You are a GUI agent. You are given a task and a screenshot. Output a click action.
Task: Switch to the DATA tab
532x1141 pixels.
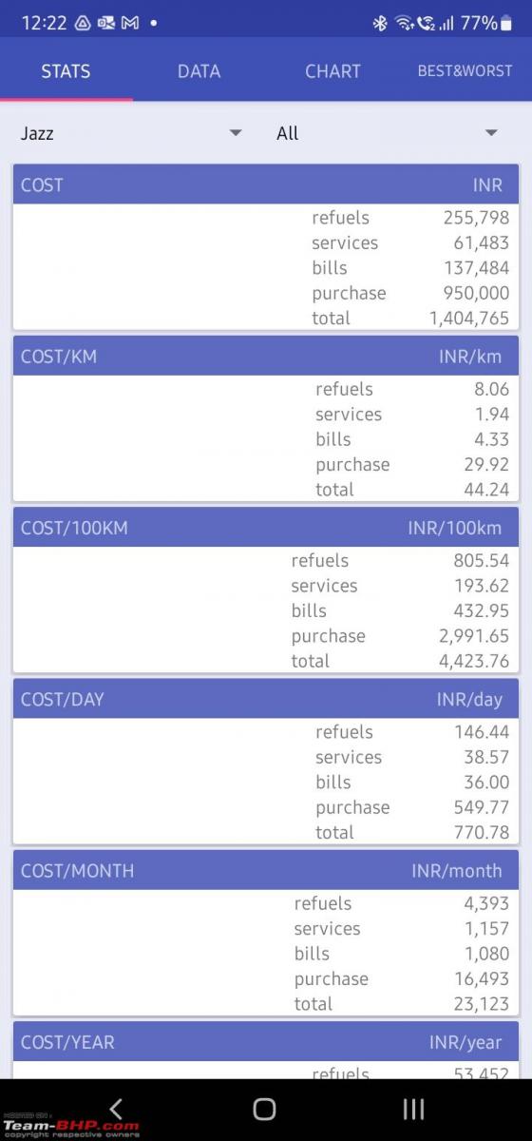click(x=199, y=71)
